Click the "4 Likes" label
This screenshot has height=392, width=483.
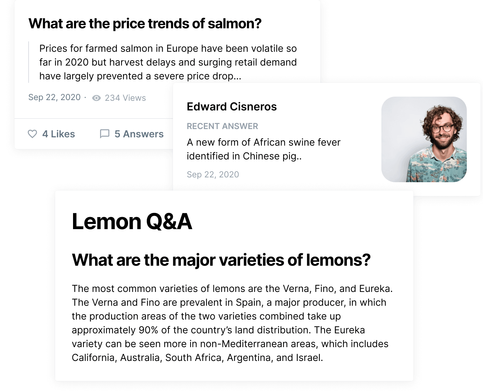click(x=58, y=134)
